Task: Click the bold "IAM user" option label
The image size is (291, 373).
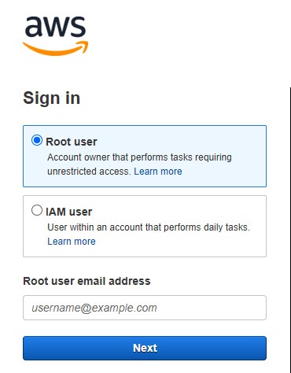Action: click(69, 212)
